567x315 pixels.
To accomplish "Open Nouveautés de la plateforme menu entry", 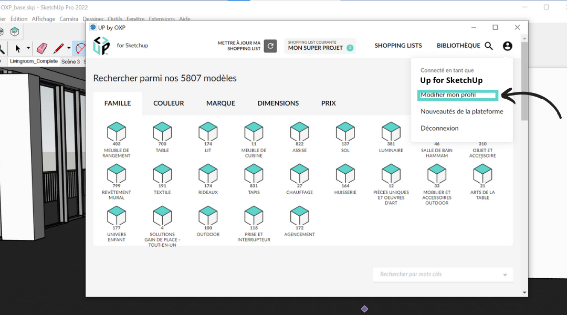I will (462, 111).
